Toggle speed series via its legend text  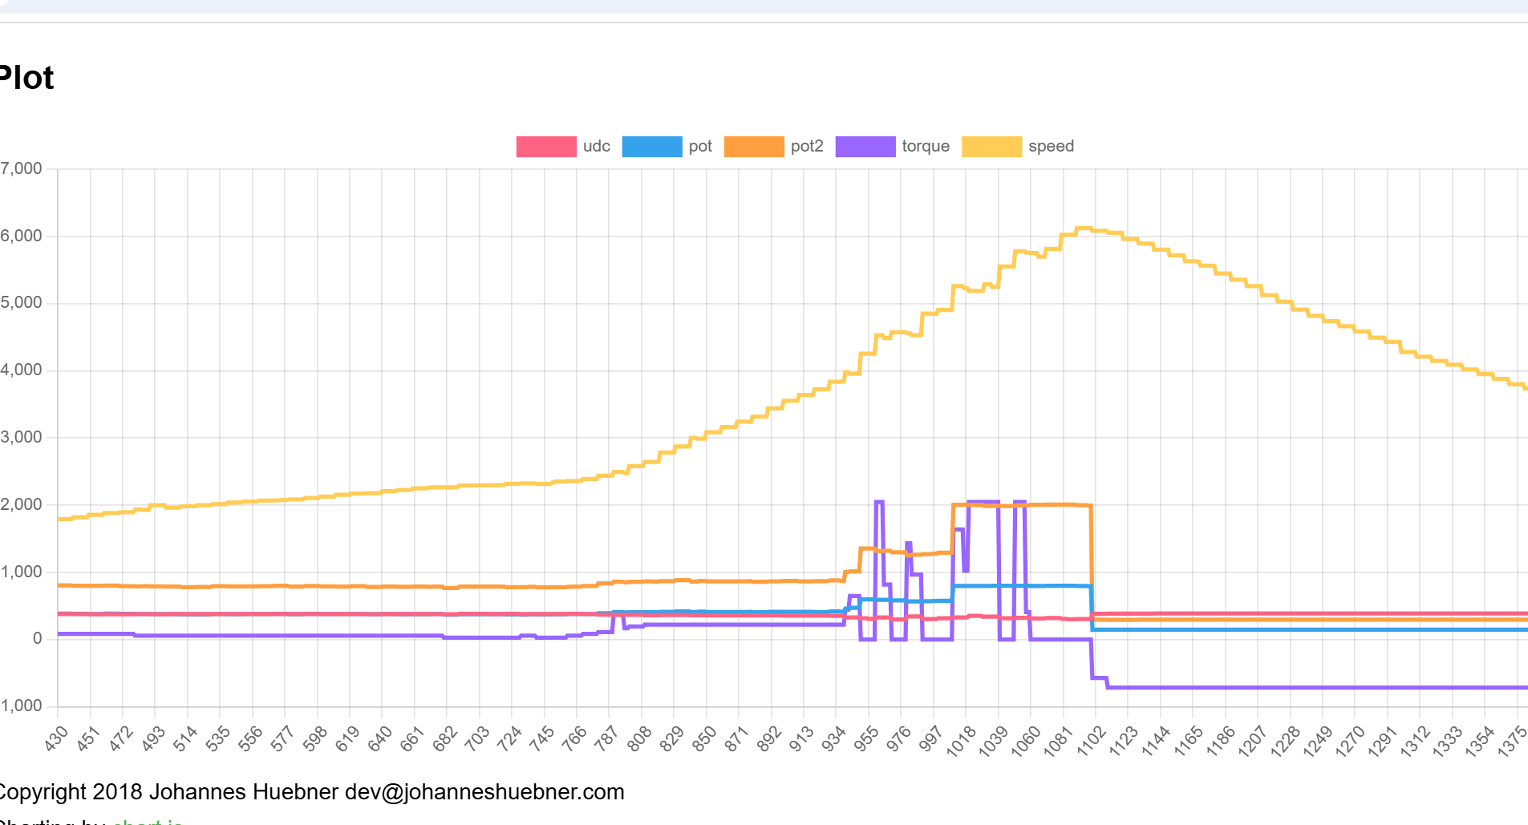click(x=1050, y=147)
